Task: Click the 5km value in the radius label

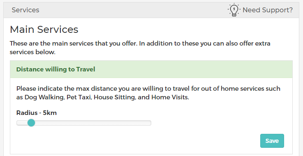Action: 50,112
